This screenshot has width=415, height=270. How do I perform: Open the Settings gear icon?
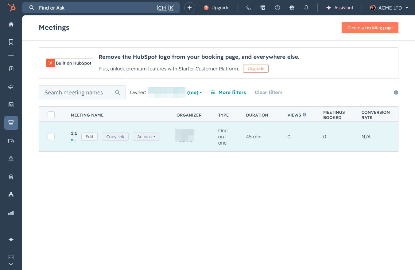tap(292, 8)
